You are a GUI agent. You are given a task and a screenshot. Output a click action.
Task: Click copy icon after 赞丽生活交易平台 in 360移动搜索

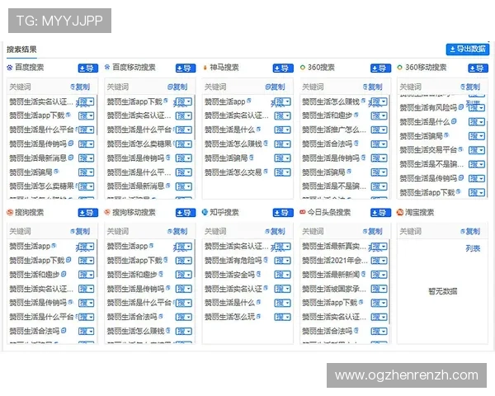tap(461, 149)
